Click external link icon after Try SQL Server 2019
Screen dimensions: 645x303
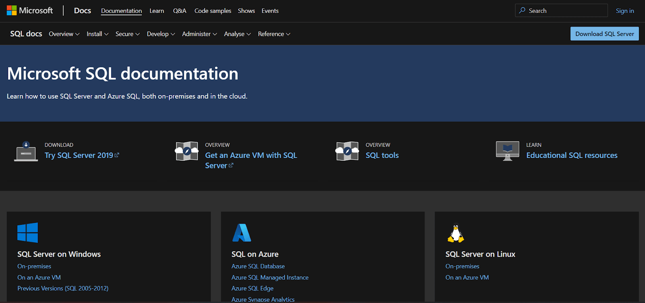(x=117, y=155)
